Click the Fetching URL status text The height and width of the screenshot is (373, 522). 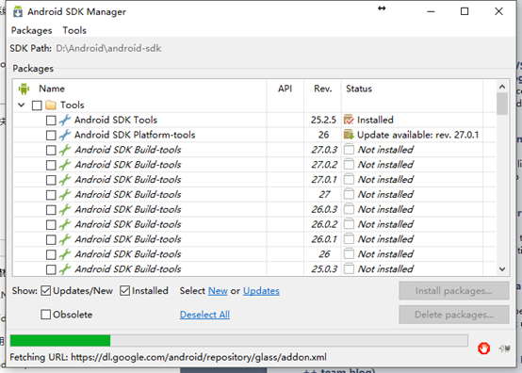(x=168, y=357)
